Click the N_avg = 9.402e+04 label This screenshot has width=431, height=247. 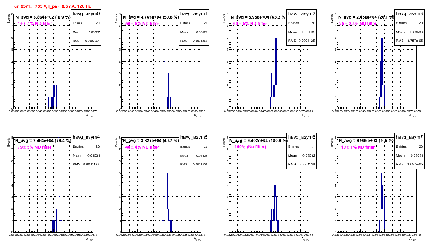(258, 140)
